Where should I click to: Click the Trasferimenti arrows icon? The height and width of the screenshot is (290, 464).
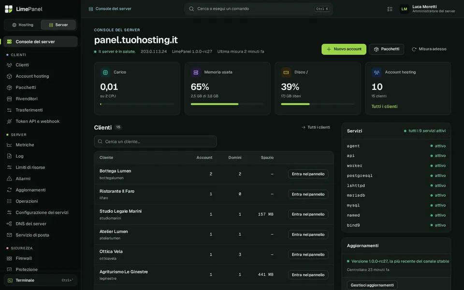(9, 110)
